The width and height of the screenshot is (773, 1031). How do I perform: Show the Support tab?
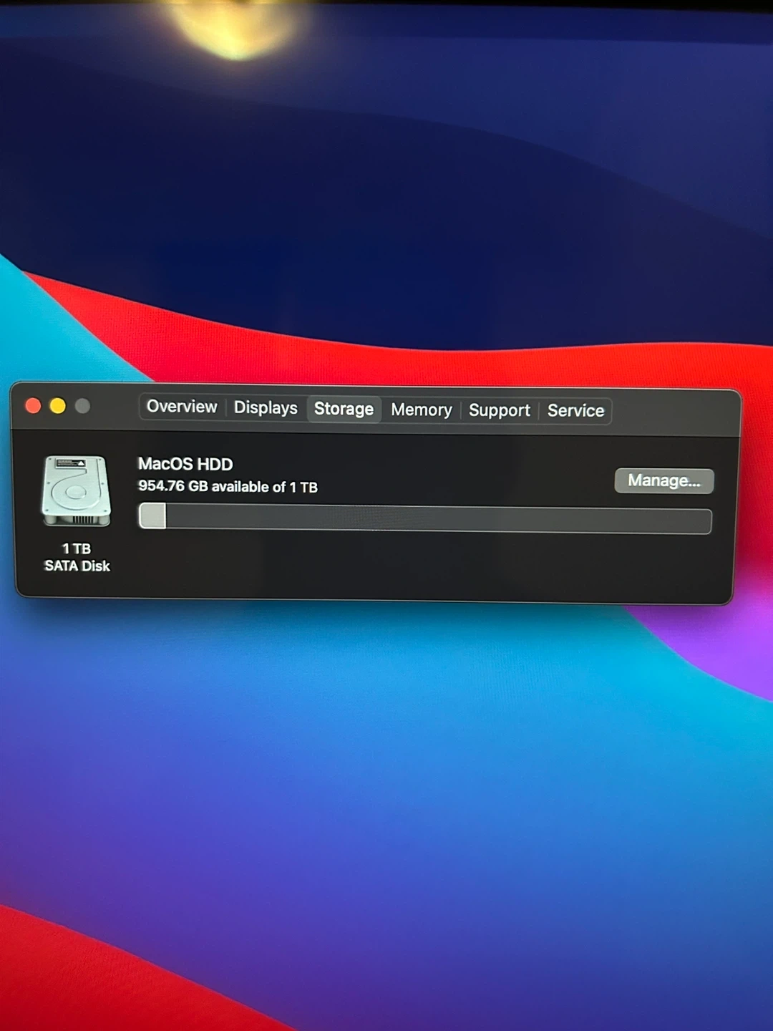(x=499, y=410)
